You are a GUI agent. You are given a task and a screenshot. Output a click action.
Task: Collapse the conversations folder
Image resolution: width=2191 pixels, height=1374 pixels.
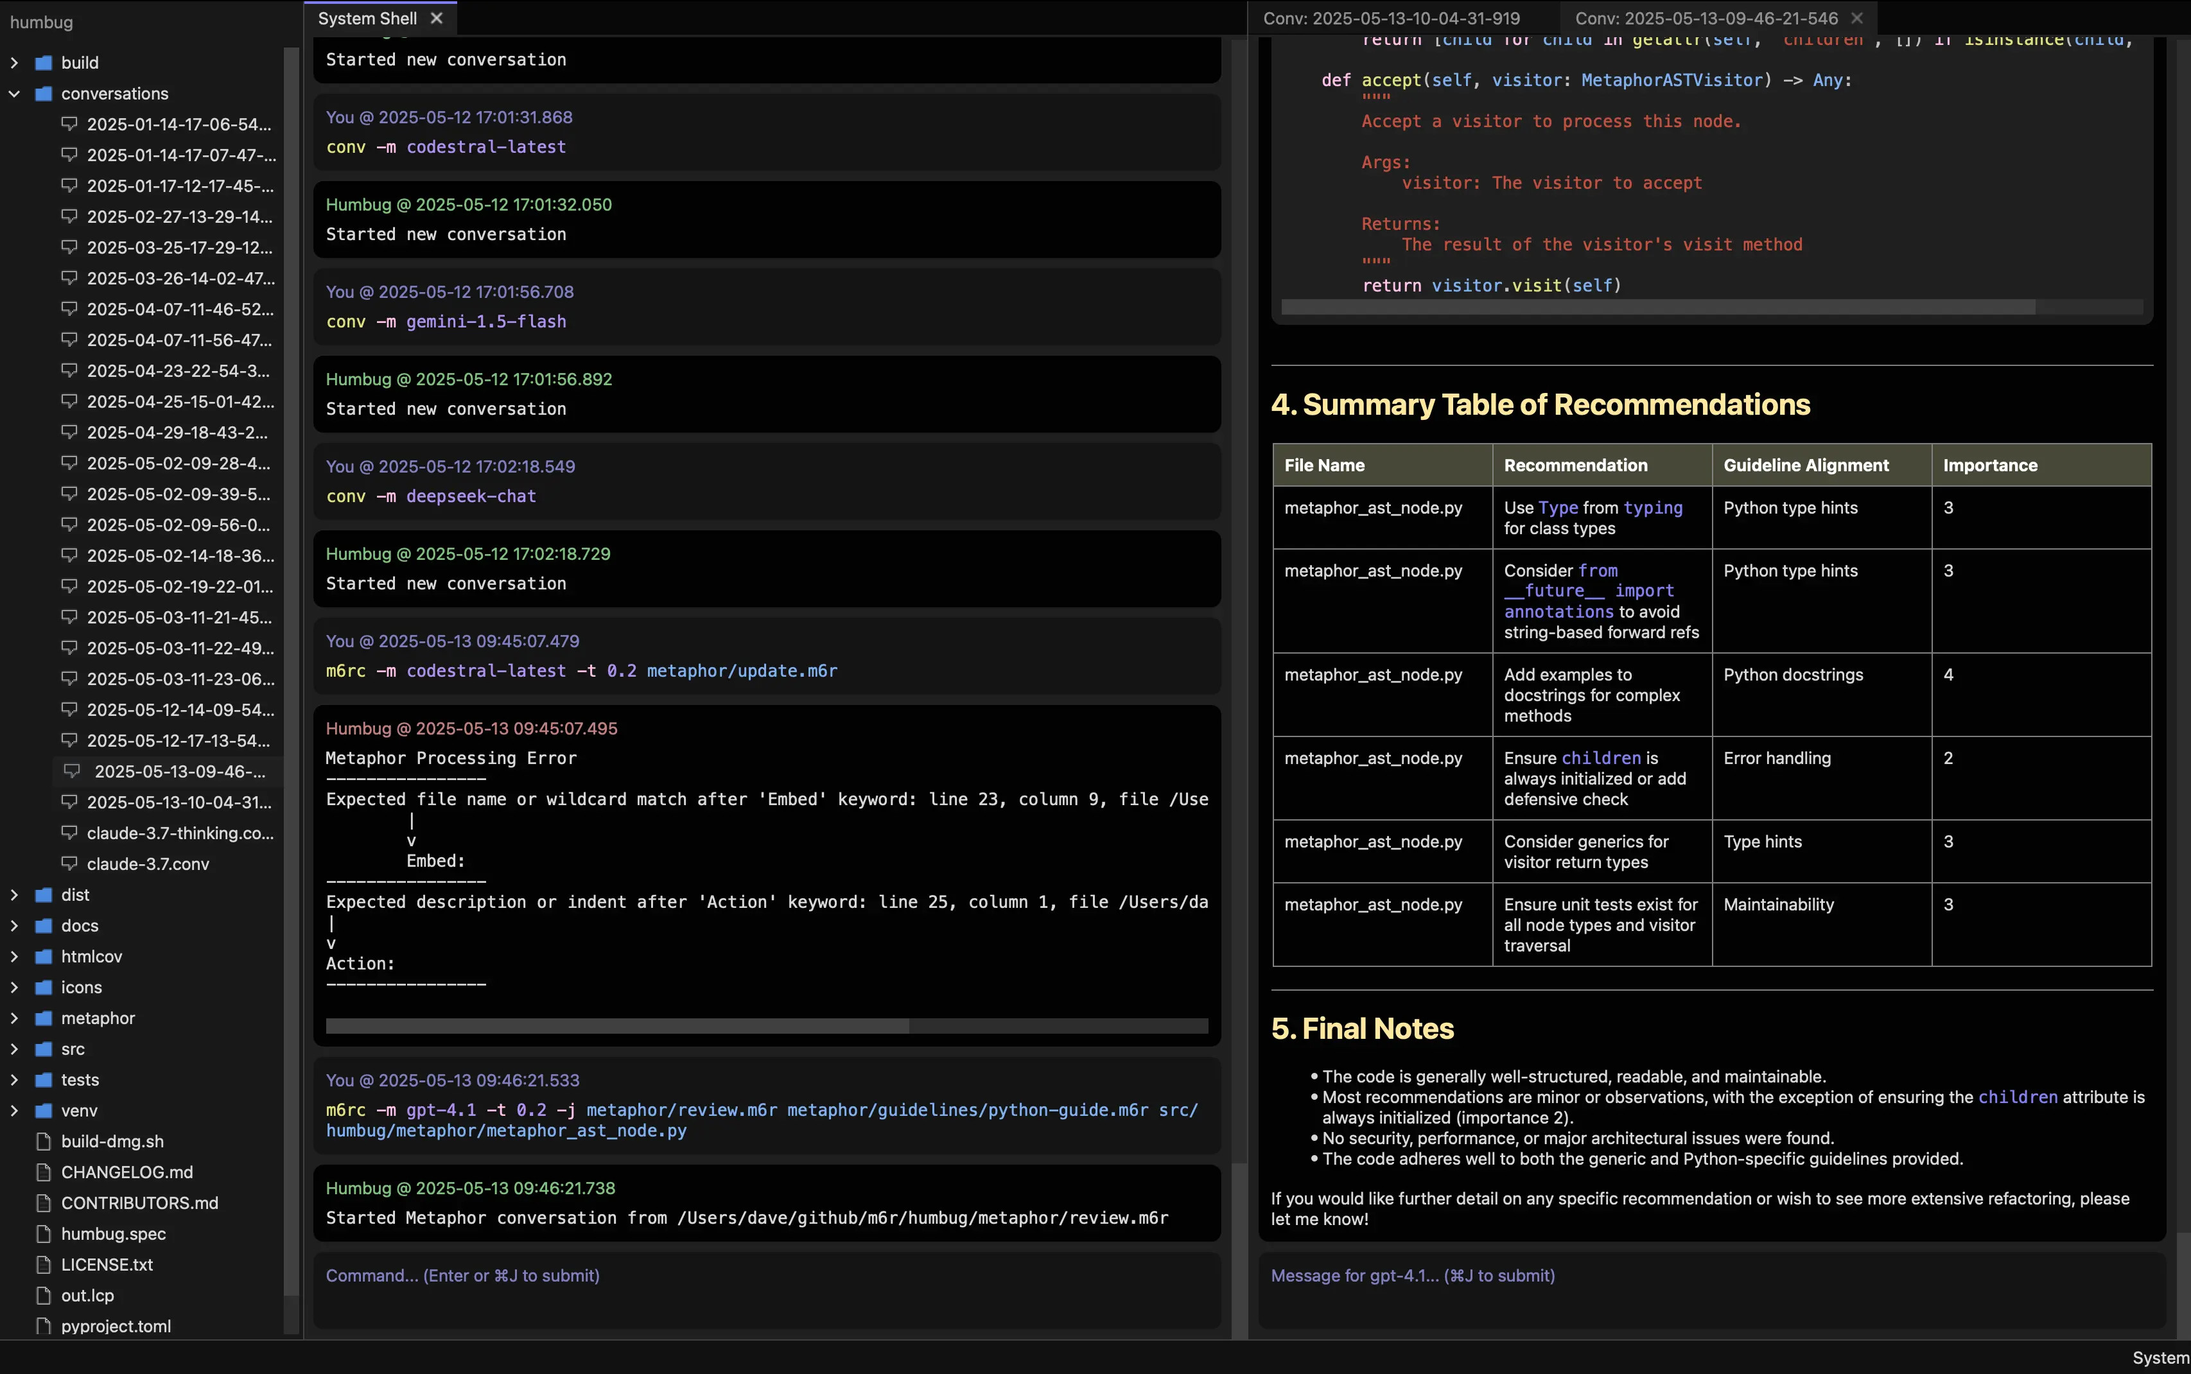tap(13, 94)
